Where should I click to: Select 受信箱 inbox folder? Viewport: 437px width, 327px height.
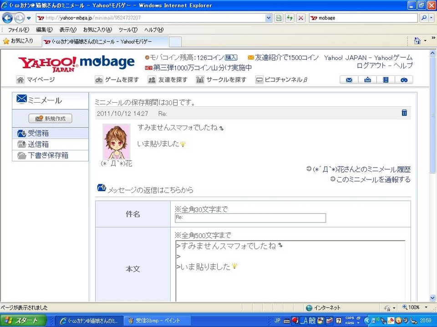pyautogui.click(x=51, y=133)
